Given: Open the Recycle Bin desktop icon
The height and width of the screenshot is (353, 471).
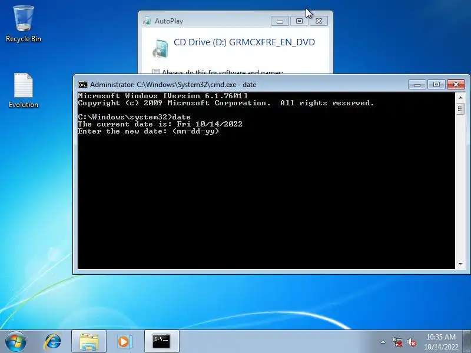Looking at the screenshot, I should click(24, 24).
